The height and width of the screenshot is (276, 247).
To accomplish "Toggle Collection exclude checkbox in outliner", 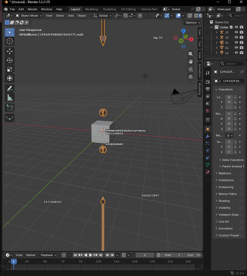I will coord(231,27).
